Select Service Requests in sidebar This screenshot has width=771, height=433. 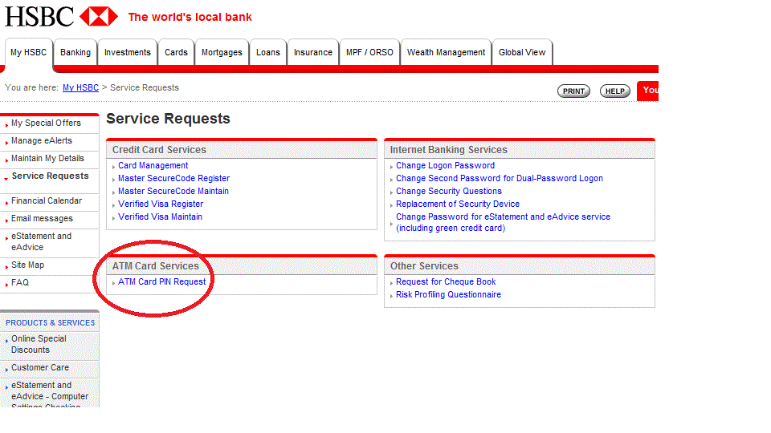click(50, 176)
